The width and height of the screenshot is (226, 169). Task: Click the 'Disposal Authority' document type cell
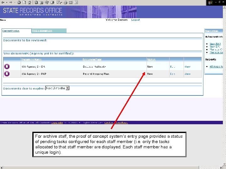pyautogui.click(x=94, y=67)
